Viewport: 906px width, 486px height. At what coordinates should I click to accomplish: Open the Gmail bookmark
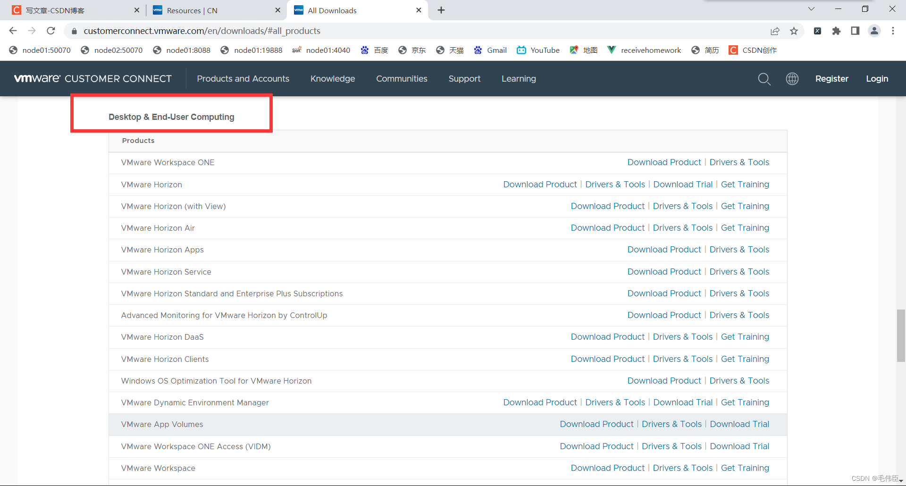pos(490,50)
